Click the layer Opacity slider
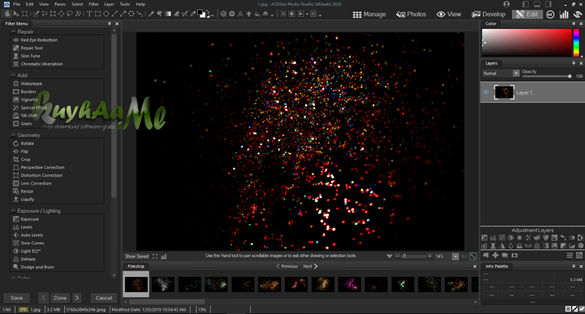 click(546, 76)
